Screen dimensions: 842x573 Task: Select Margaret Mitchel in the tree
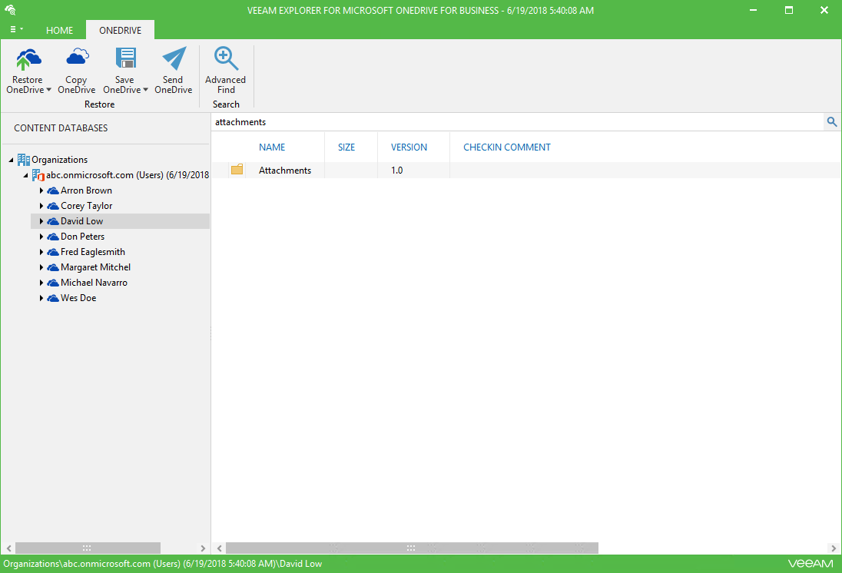[x=95, y=267]
